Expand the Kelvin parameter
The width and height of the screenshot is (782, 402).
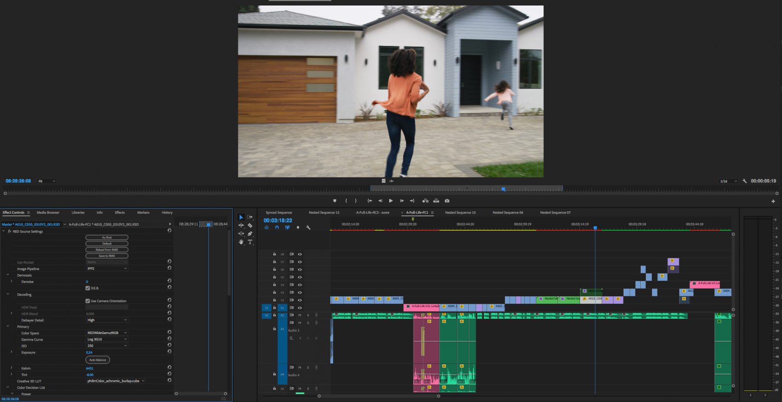11,368
